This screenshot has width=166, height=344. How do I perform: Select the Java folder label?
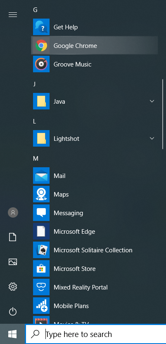(59, 102)
